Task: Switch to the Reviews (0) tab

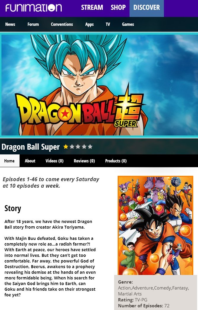Action: (84, 161)
